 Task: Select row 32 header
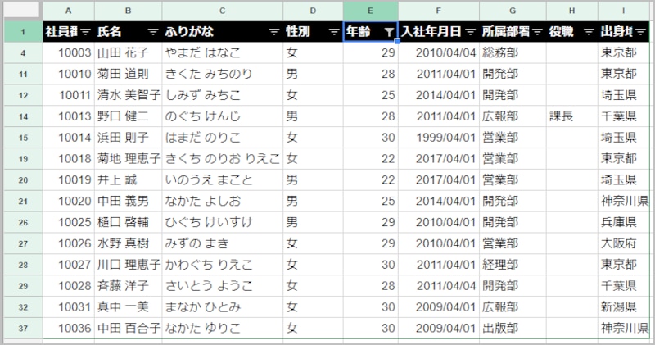click(24, 307)
